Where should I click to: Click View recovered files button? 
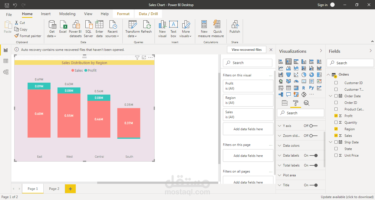coord(247,50)
